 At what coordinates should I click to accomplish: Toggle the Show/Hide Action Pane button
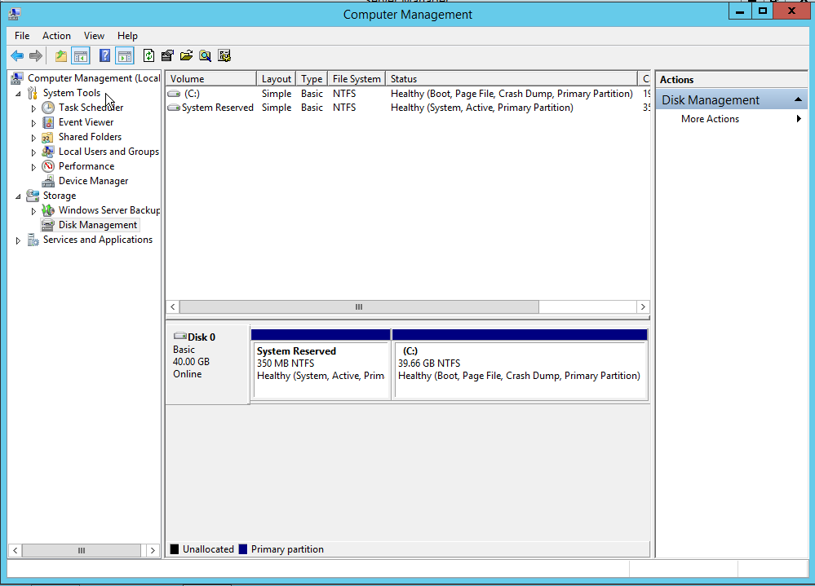click(x=124, y=56)
